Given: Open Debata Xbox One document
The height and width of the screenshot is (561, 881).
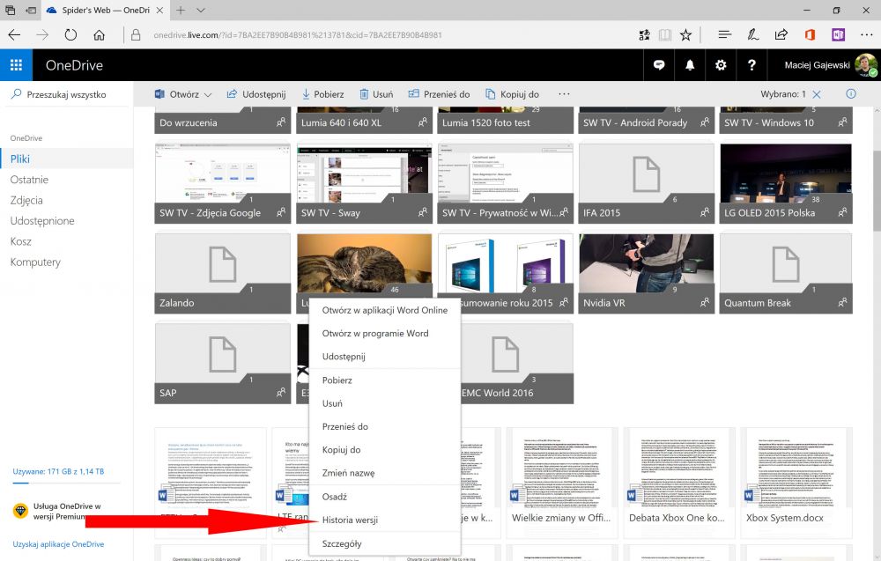Looking at the screenshot, I should (x=678, y=483).
